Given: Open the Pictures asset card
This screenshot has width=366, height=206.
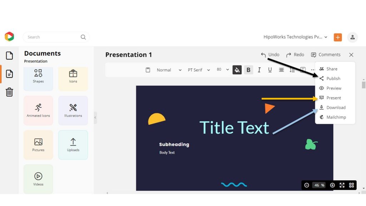Looking at the screenshot, I should 38,145.
